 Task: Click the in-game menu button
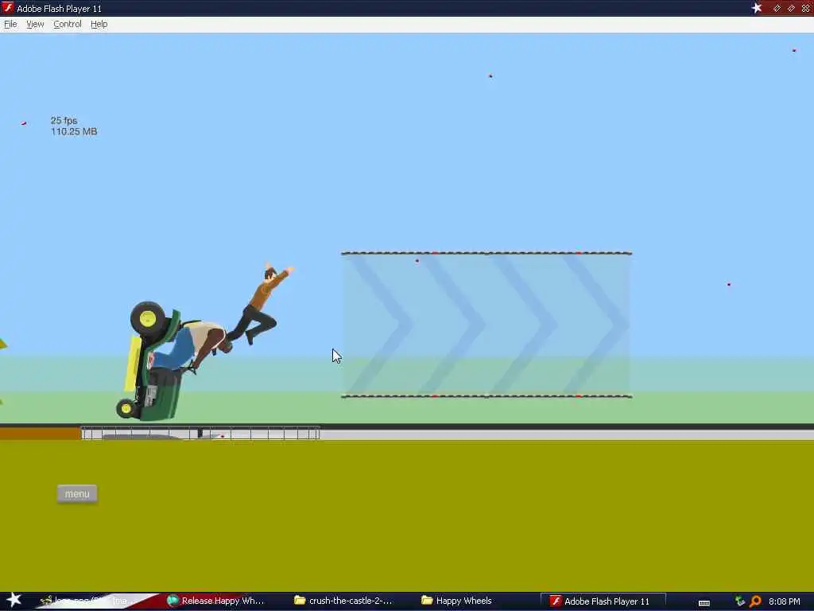coord(77,493)
